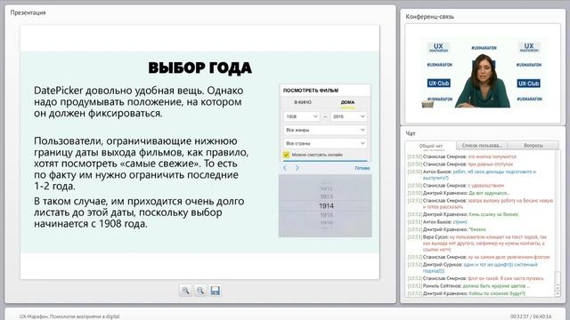Click the "Презентация" panel title

28,12
